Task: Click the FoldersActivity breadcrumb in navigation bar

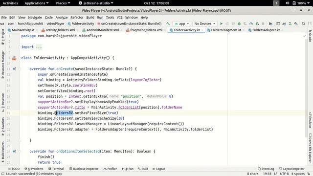Action: [x=81, y=23]
